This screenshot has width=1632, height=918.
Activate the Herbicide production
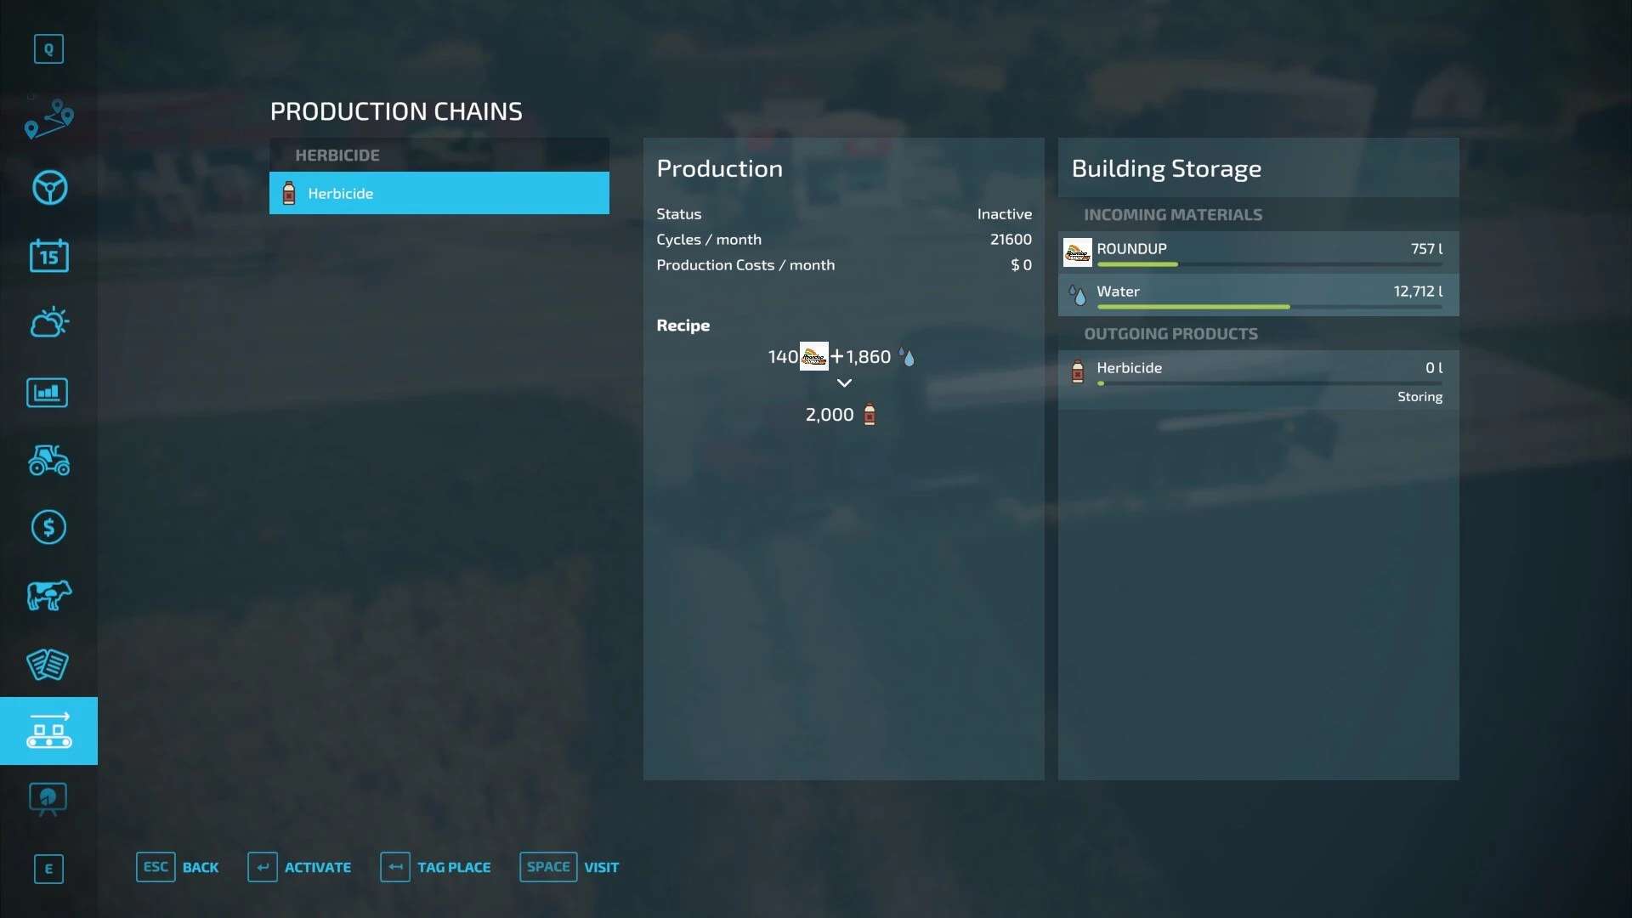point(299,867)
